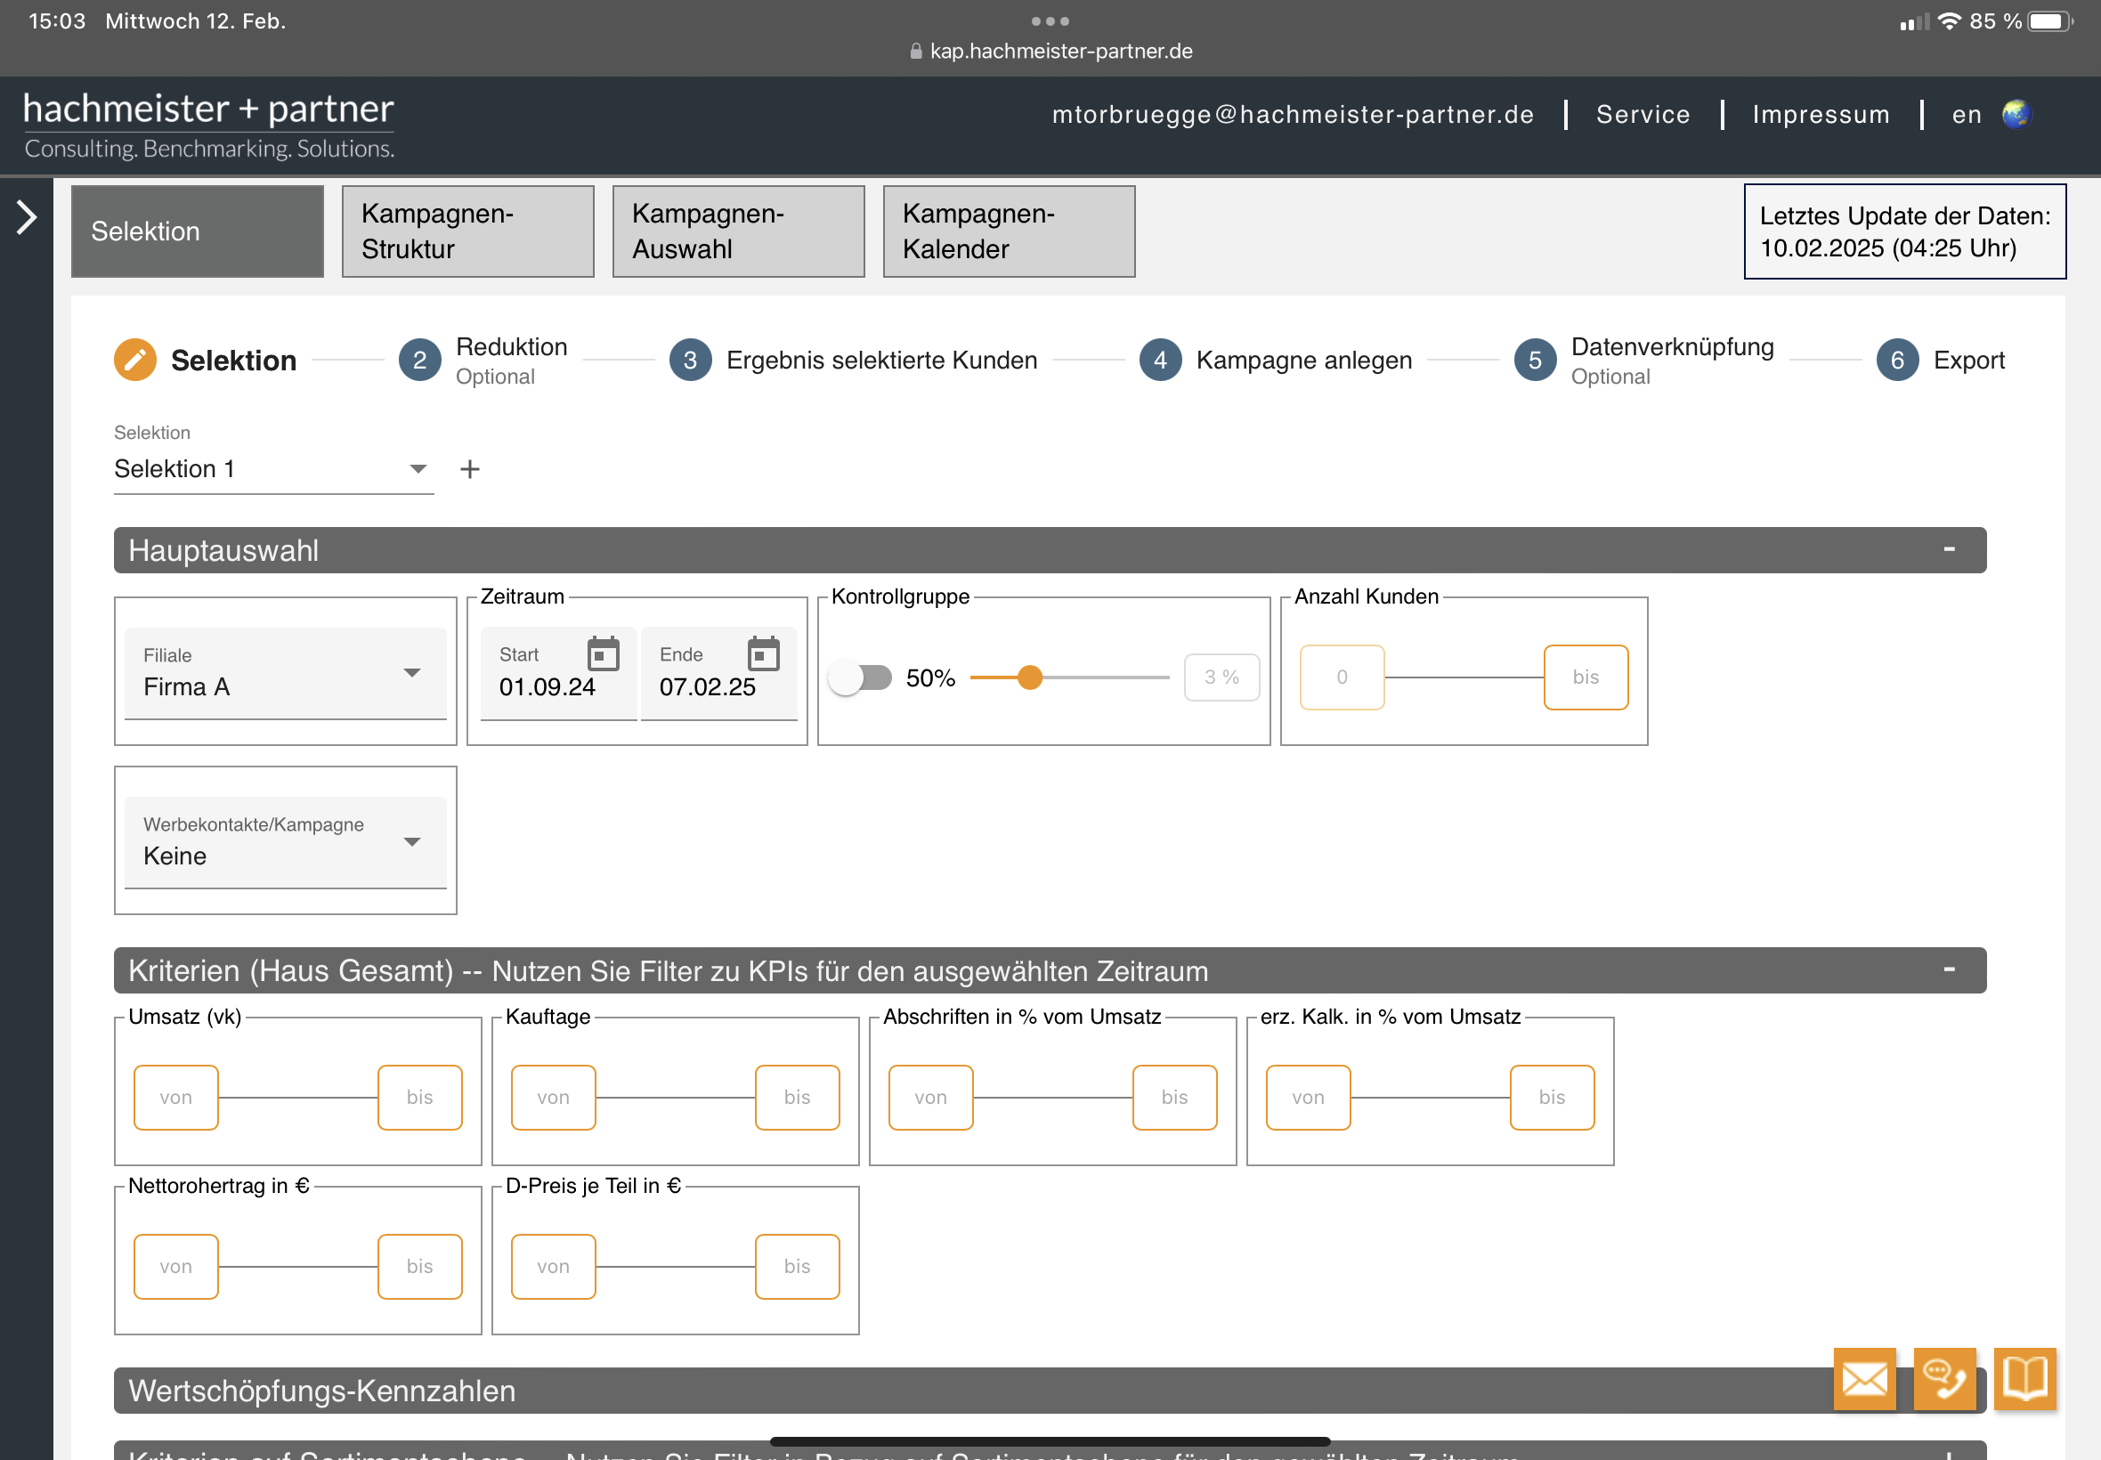Click the orange Selektion pencil step icon
The height and width of the screenshot is (1460, 2101).
(x=134, y=360)
